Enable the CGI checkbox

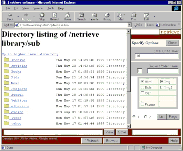(x=142, y=93)
